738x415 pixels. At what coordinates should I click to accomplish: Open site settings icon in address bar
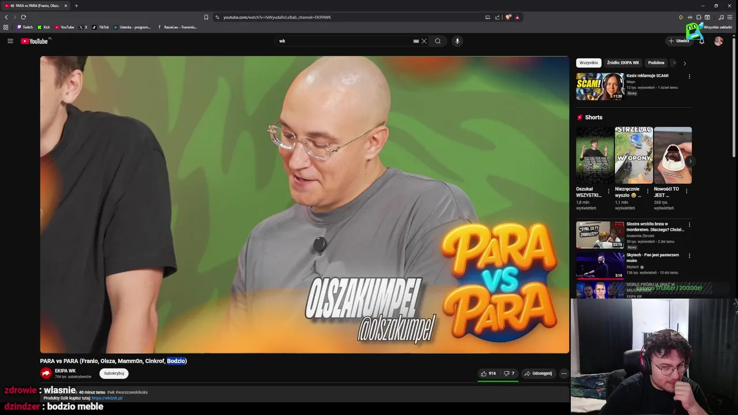pyautogui.click(x=217, y=17)
